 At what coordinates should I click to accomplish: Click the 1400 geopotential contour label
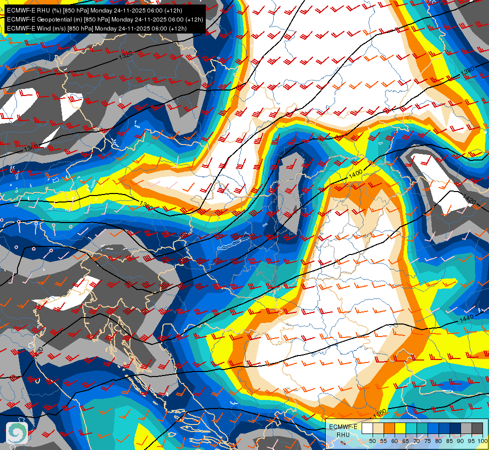pyautogui.click(x=355, y=173)
